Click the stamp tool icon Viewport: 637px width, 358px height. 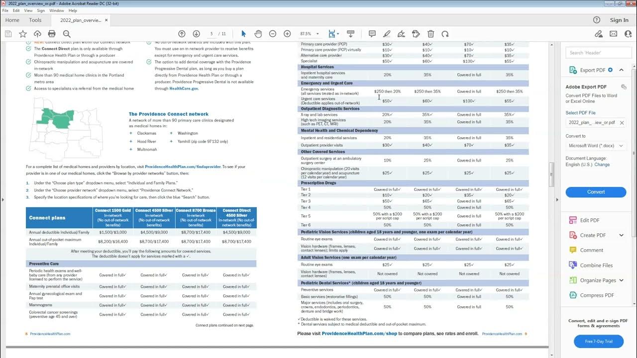point(416,34)
